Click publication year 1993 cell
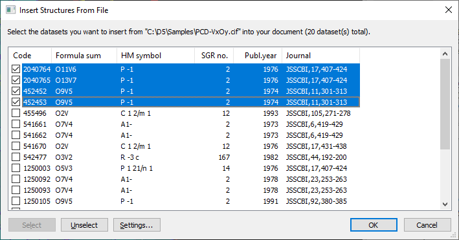459x240 pixels. coord(271,113)
